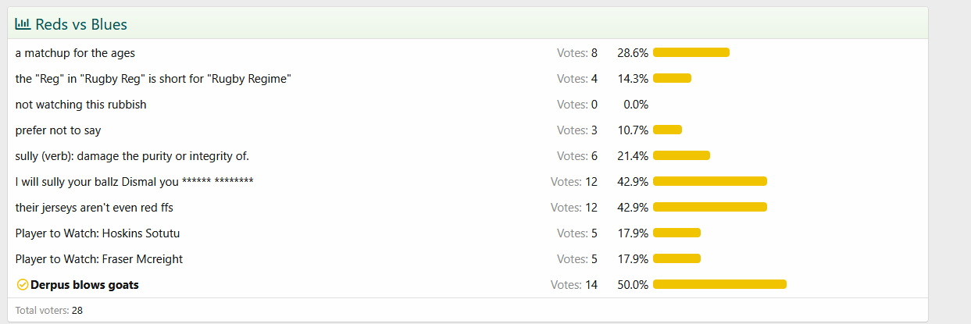The image size is (971, 324).
Task: Select 'Player to Watch: Hoskins Sotutu'
Action: 98,233
